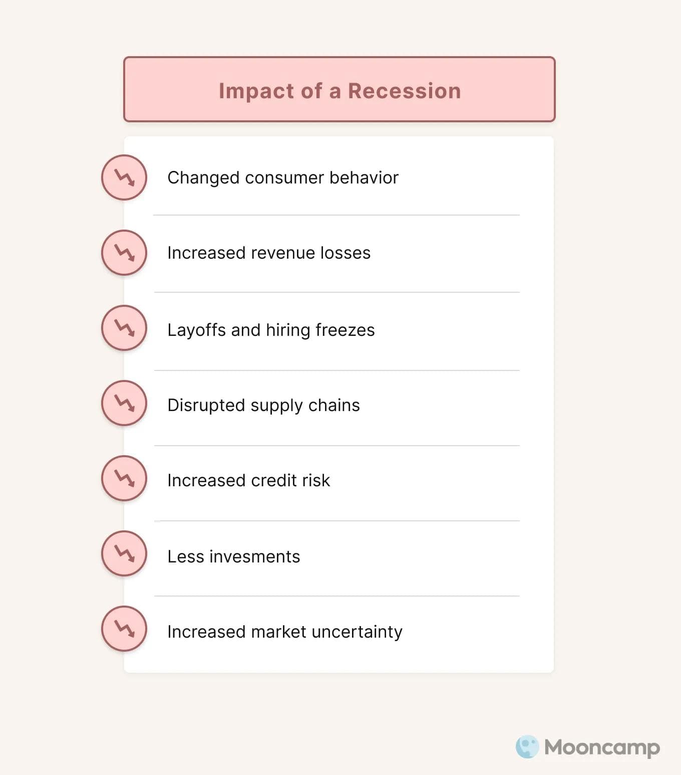Click the divider line below Changed consumer behavior
Screen dimensions: 681x775
(x=336, y=215)
